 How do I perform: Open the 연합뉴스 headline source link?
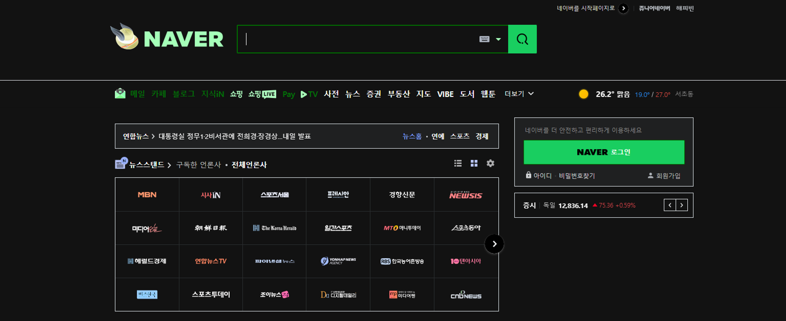pyautogui.click(x=136, y=136)
